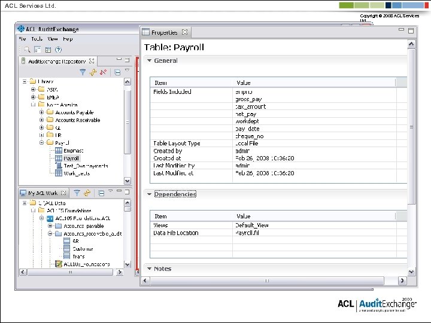Click the Value column header in Dependencies table
The width and height of the screenshot is (431, 323).
tap(314, 216)
